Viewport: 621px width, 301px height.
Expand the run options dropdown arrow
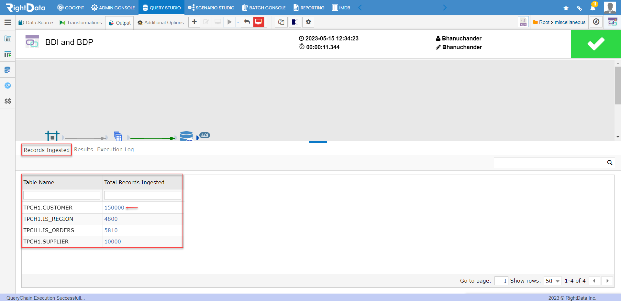[x=238, y=22]
